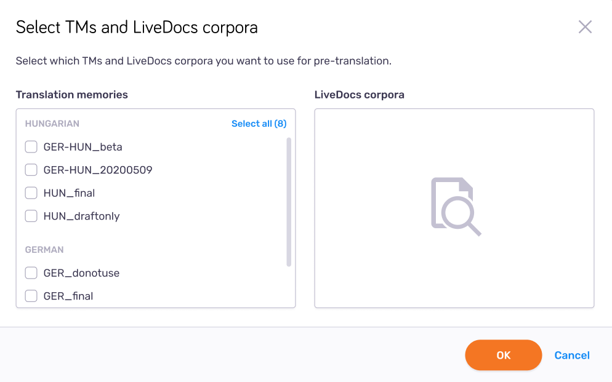
Task: Click the Select all (8) link
Action: point(259,123)
